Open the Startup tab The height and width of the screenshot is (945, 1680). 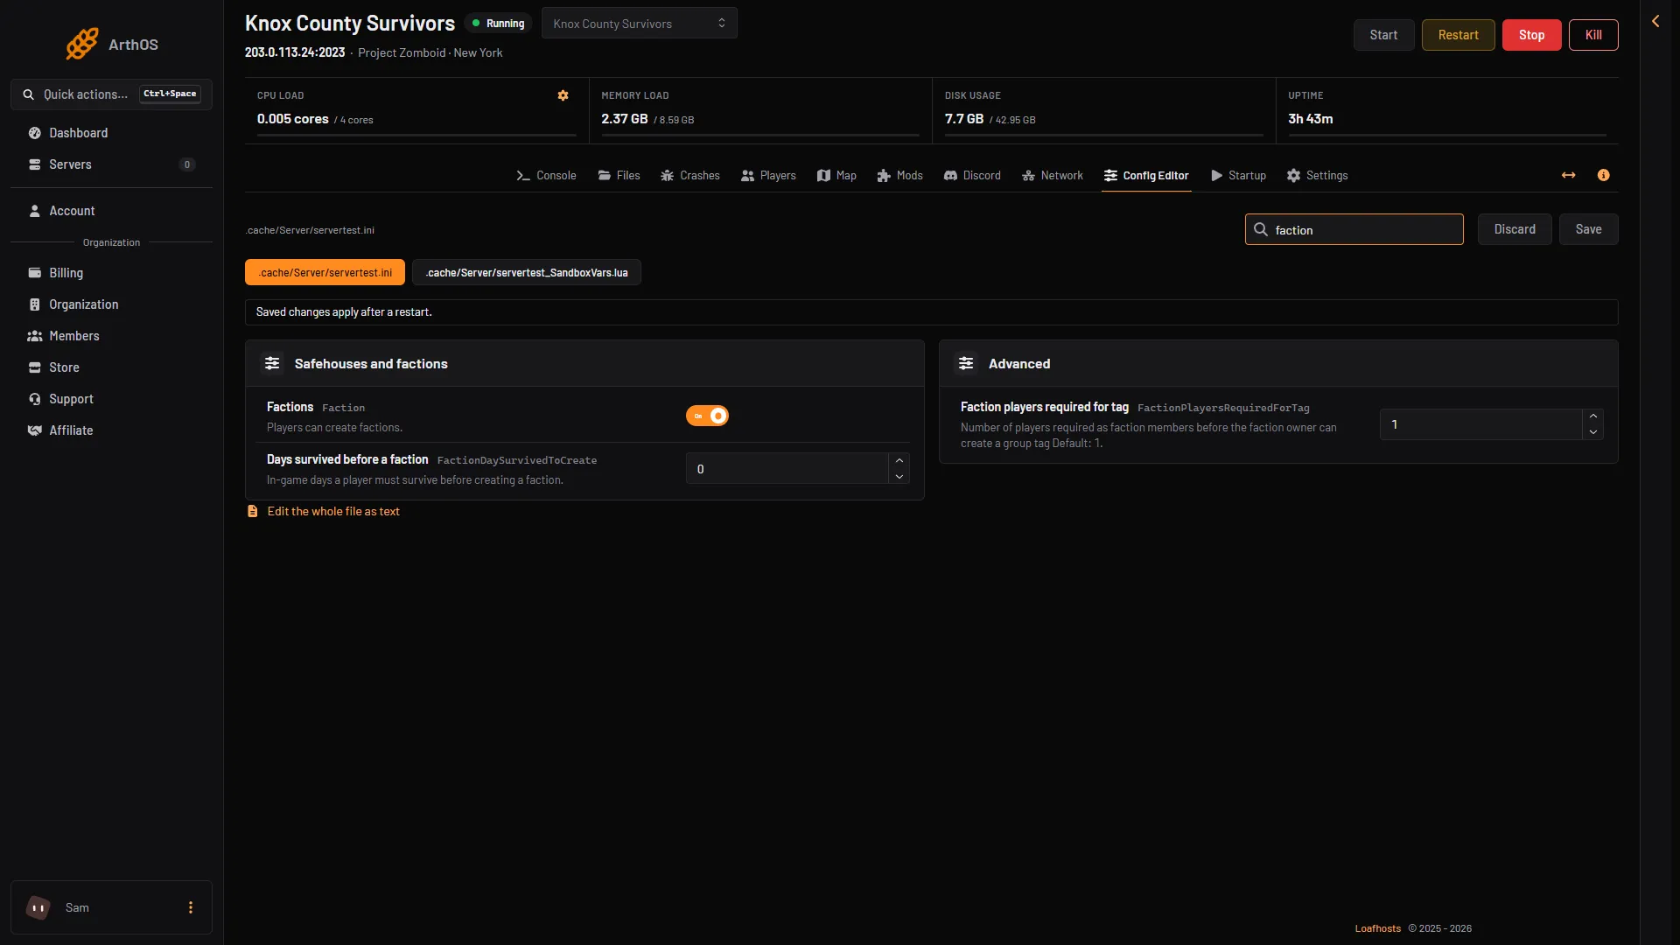pyautogui.click(x=1238, y=176)
